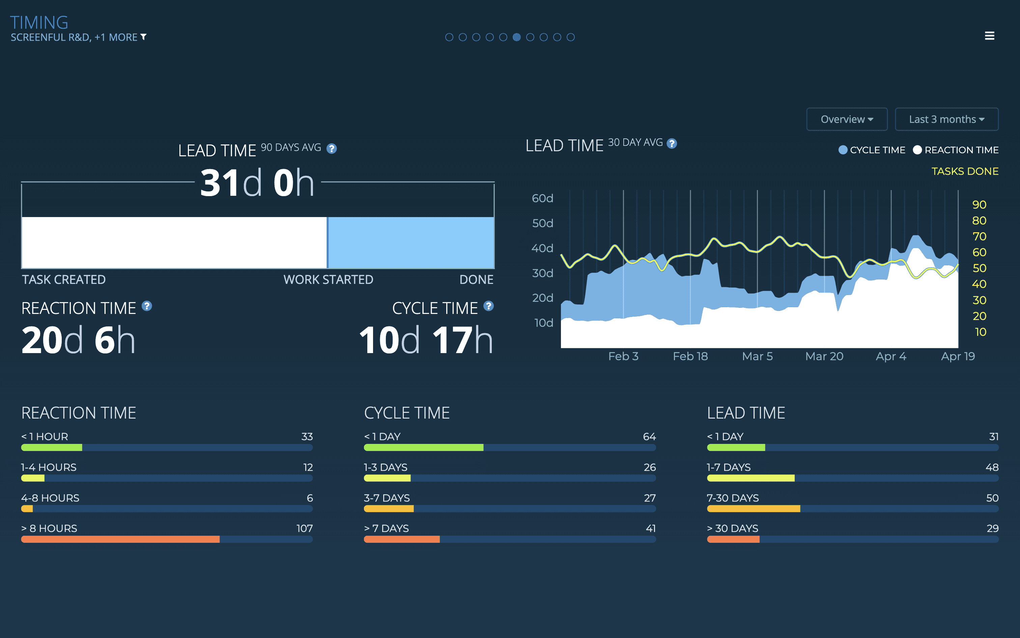
Task: Click the WORK STARTED label
Action: click(x=328, y=280)
